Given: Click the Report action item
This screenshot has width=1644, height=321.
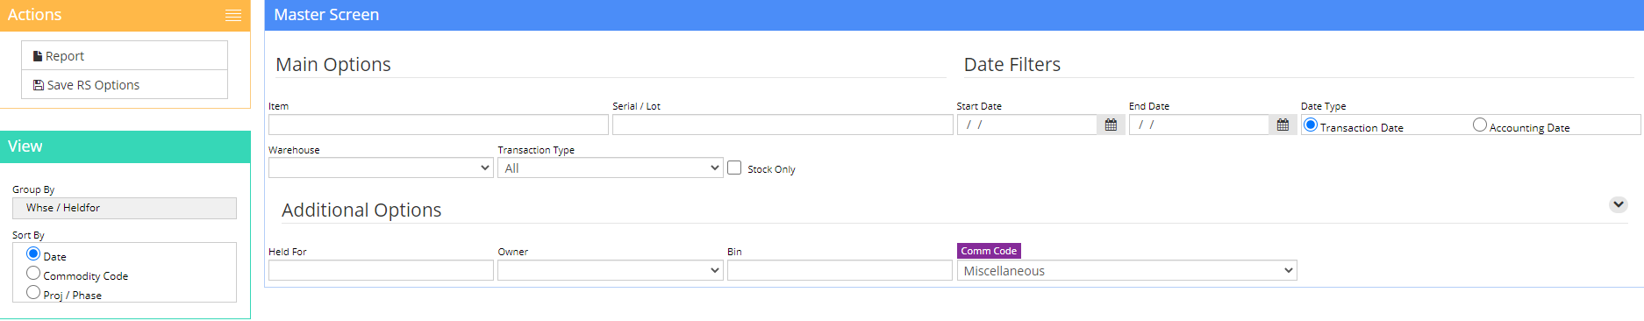Looking at the screenshot, I should point(125,55).
